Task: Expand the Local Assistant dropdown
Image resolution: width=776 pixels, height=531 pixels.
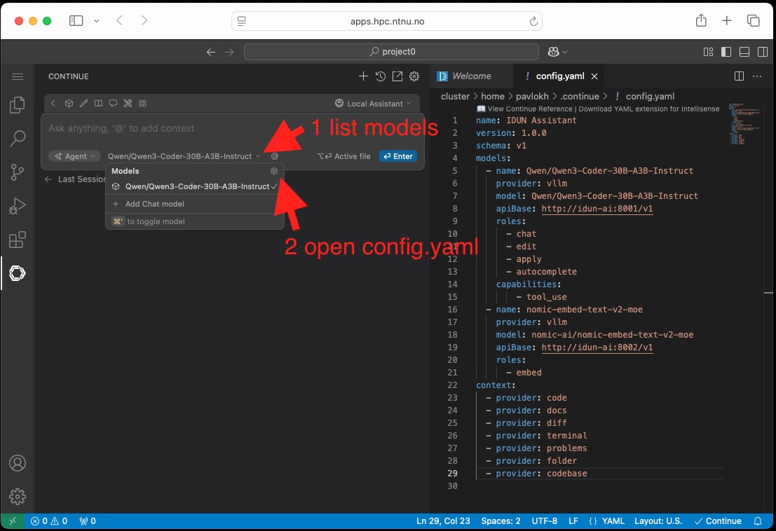Action: (374, 104)
